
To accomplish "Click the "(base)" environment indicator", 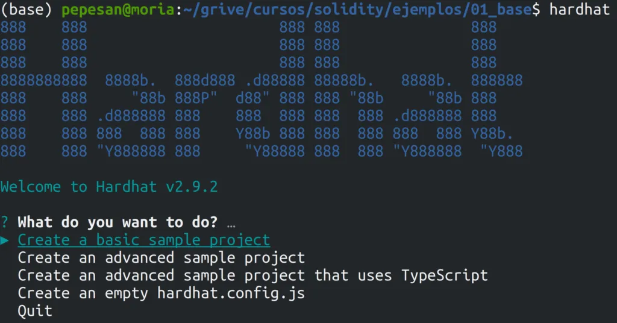I will click(x=26, y=10).
